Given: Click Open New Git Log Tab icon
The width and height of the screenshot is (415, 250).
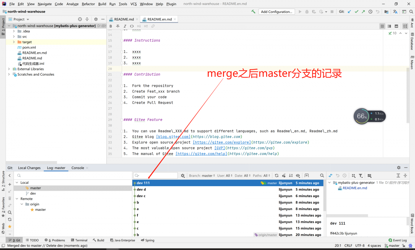Looking at the screenshot, I should [307, 175].
